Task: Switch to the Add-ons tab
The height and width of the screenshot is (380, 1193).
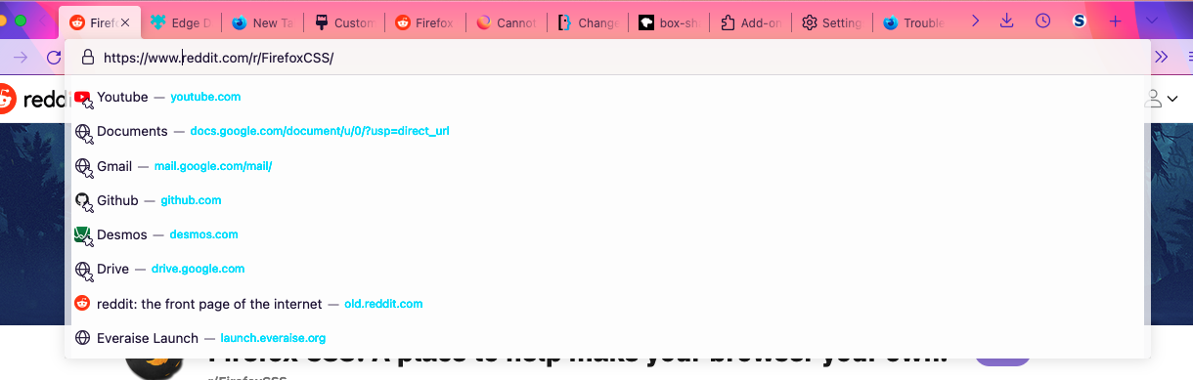Action: [x=749, y=21]
